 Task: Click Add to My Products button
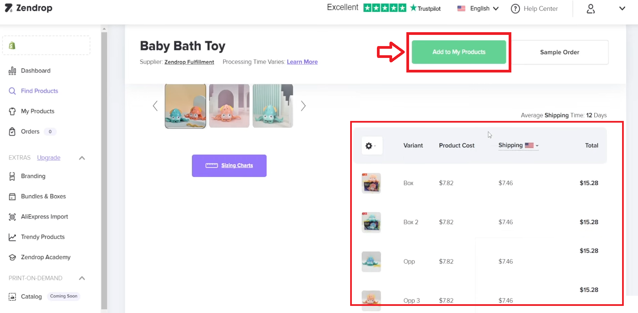459,52
